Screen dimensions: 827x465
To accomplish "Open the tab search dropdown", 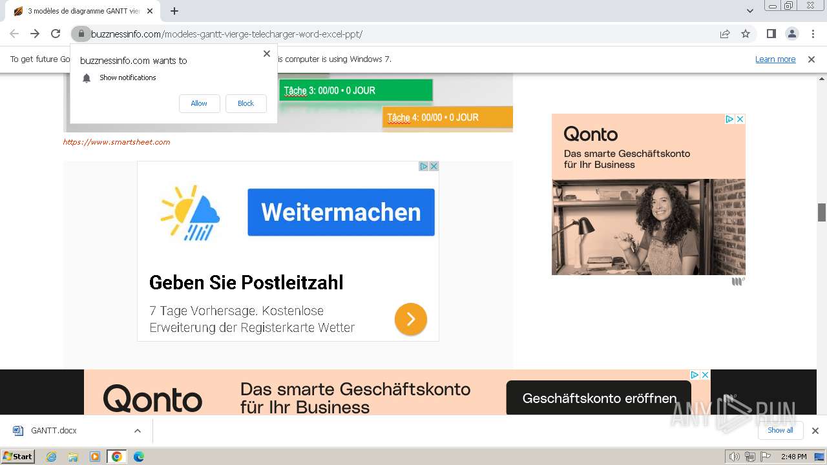I will (x=749, y=11).
